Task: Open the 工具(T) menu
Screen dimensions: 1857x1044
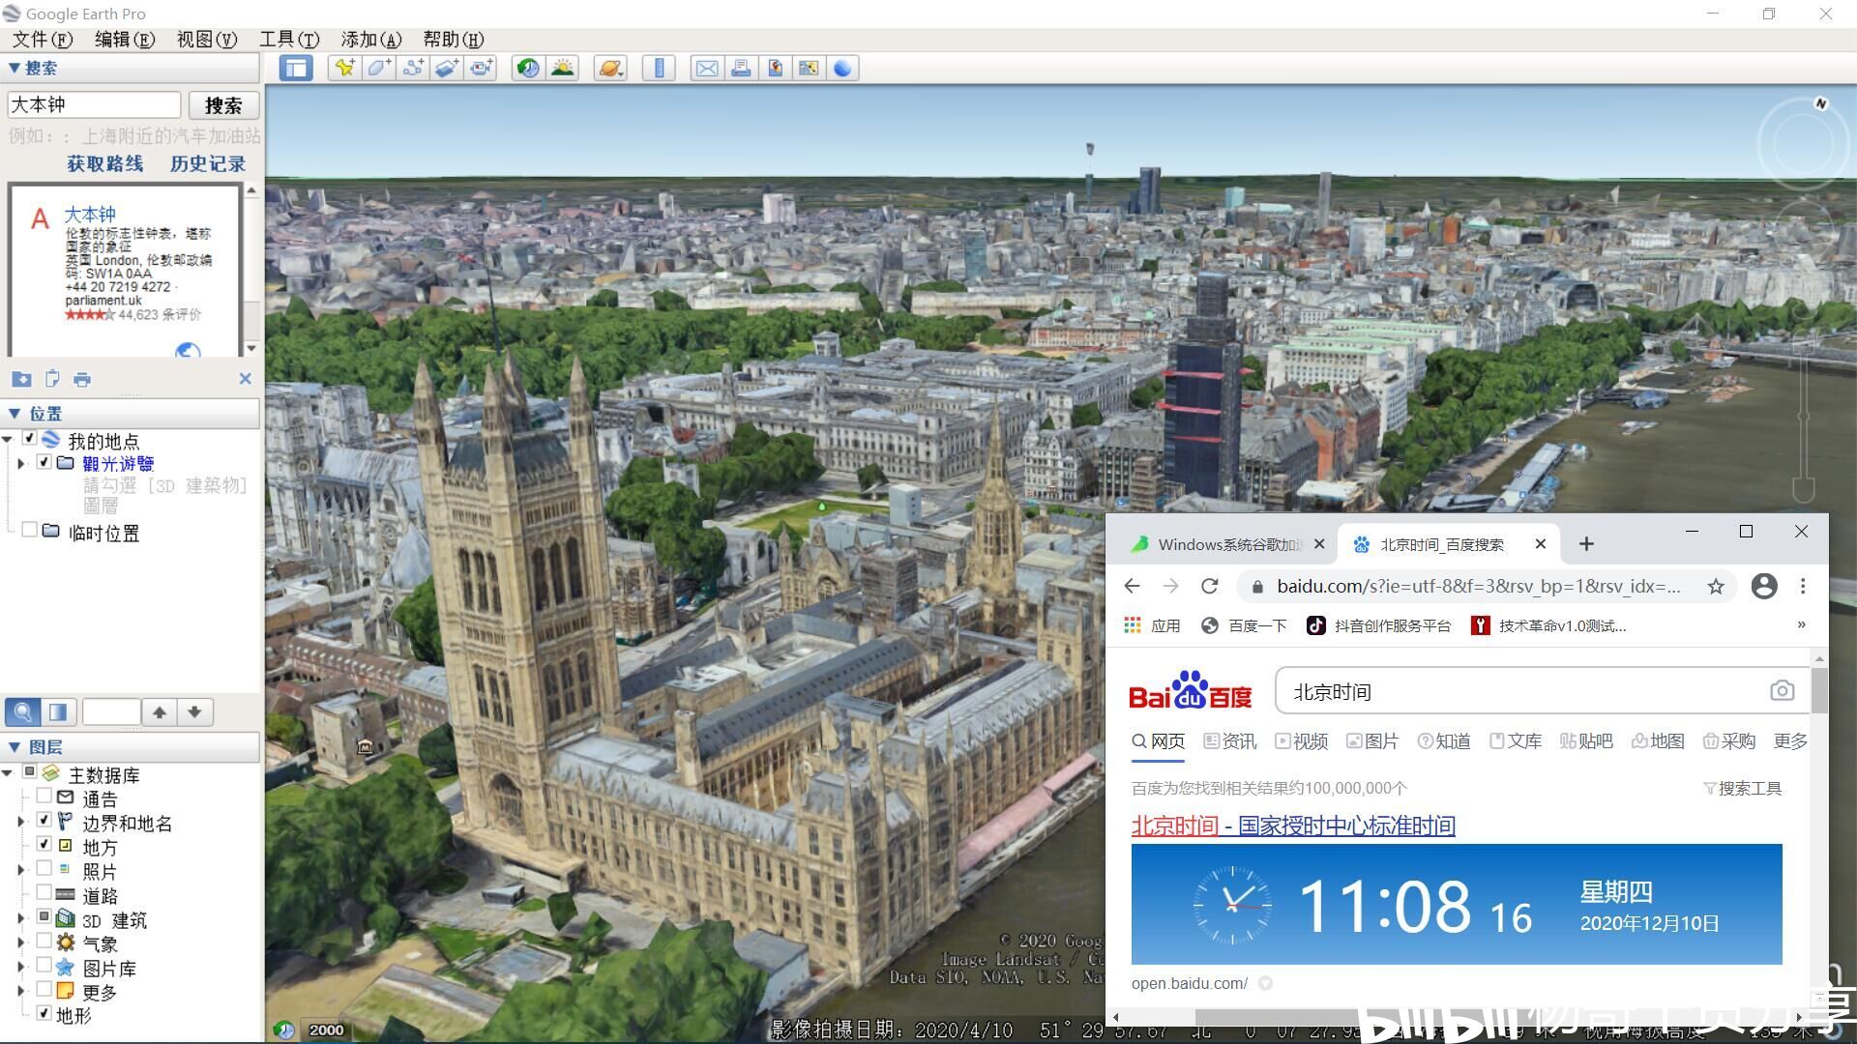Action: coord(288,40)
